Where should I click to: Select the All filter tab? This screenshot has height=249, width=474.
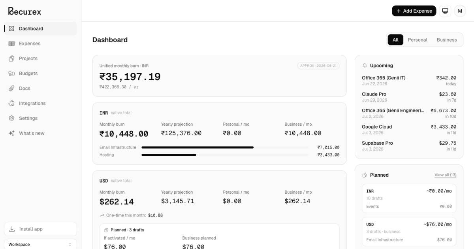[x=395, y=40]
